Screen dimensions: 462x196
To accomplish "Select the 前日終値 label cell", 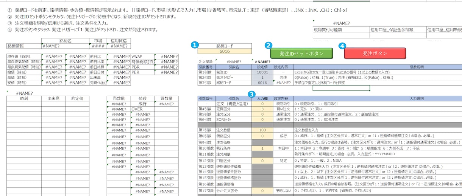I will 98,67.
